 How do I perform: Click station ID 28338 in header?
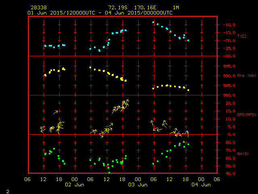coord(39,8)
